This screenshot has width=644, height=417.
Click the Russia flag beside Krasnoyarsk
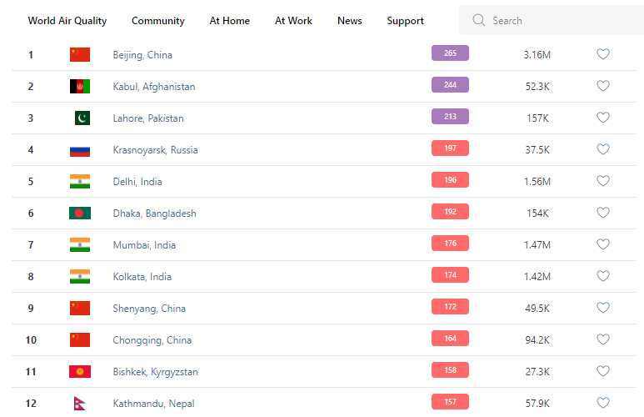80,150
